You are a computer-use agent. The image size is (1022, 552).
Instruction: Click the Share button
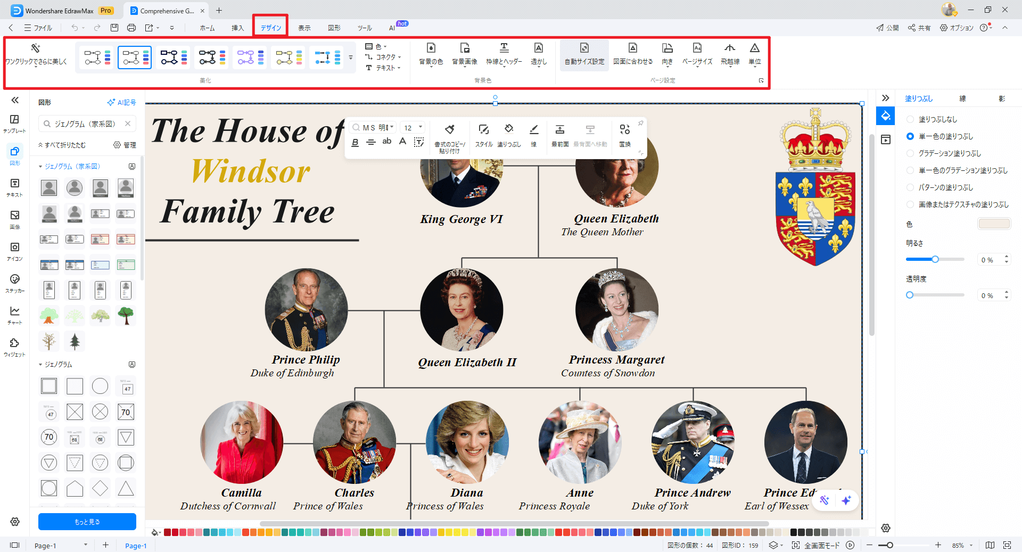coord(919,28)
